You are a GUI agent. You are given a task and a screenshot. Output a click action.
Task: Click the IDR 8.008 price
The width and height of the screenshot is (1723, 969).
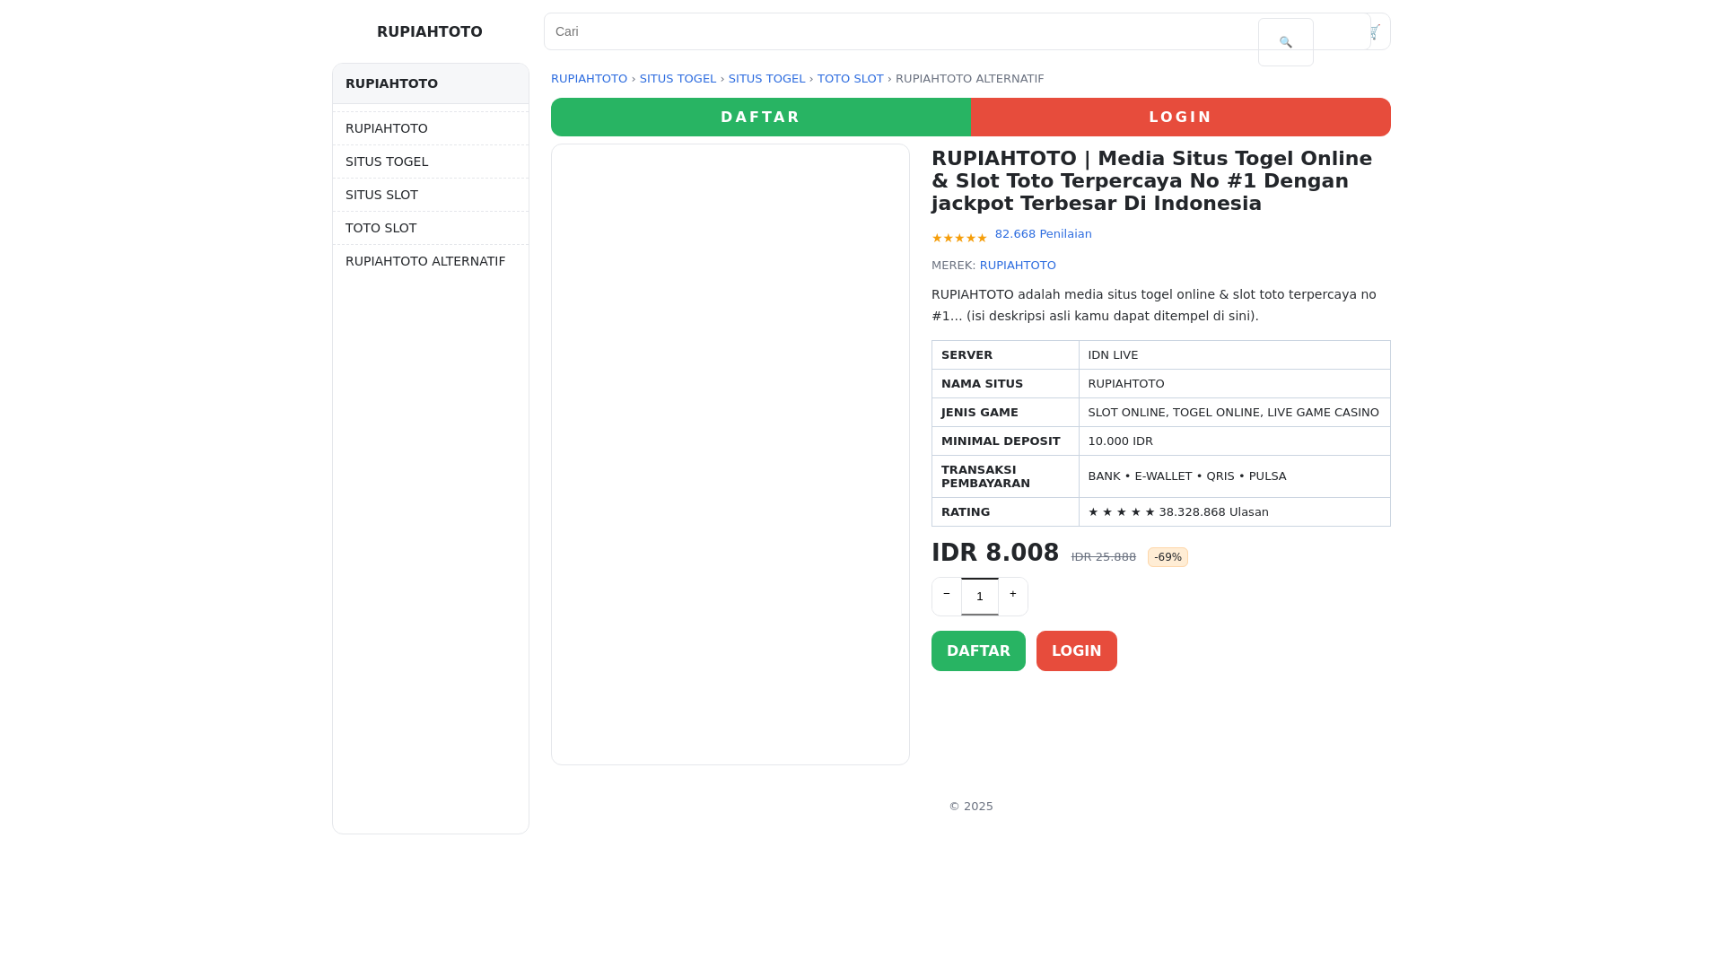(995, 553)
